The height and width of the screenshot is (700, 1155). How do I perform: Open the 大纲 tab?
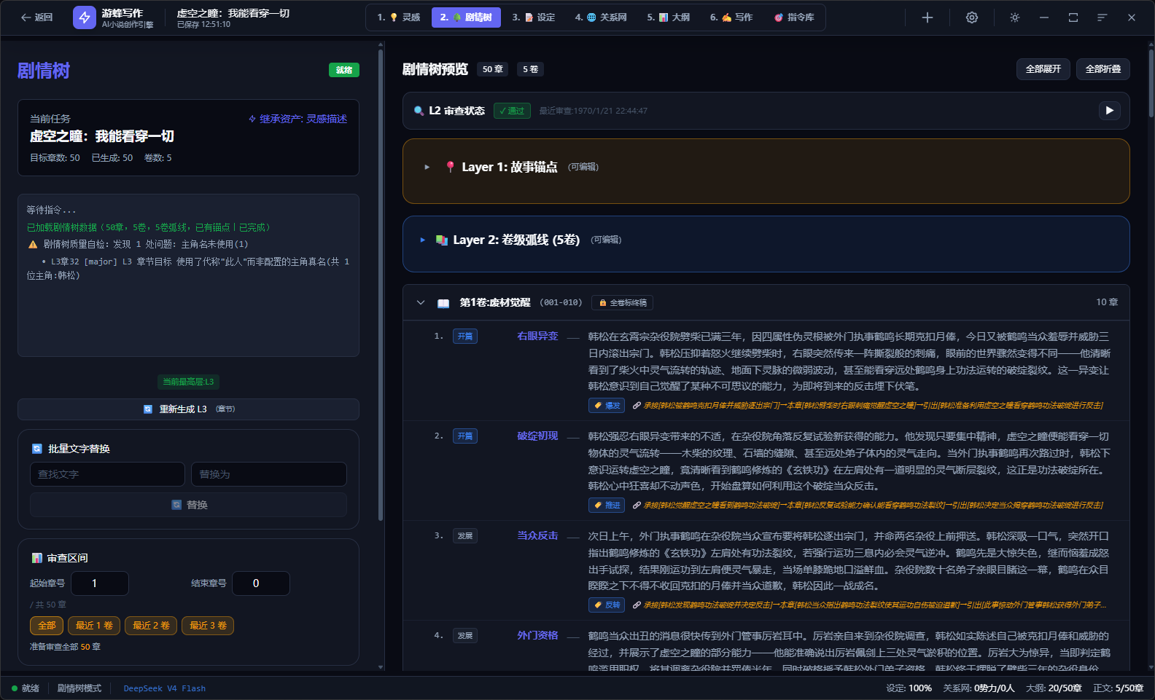pyautogui.click(x=668, y=17)
